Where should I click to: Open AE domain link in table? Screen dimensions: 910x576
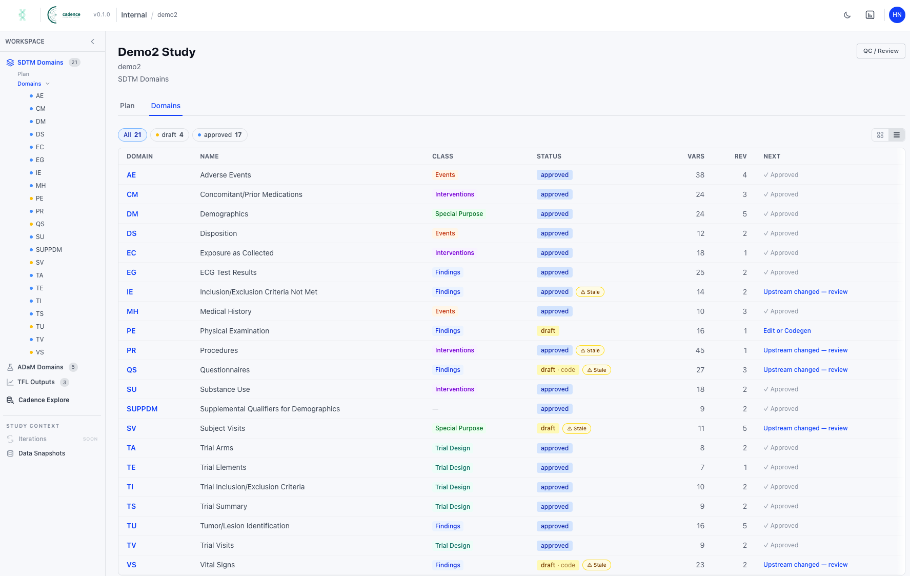[131, 175]
